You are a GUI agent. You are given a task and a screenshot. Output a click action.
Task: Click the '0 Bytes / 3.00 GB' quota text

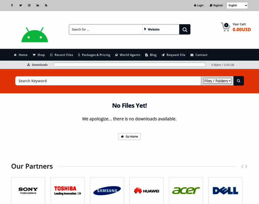pos(223,65)
